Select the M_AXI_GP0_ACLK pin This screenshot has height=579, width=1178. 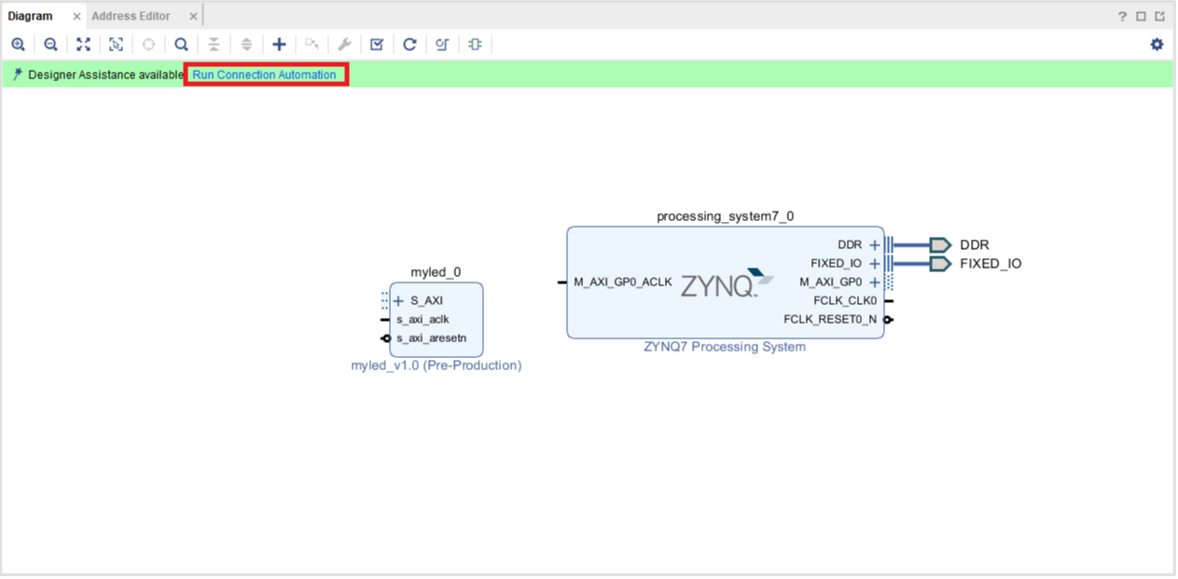[622, 282]
